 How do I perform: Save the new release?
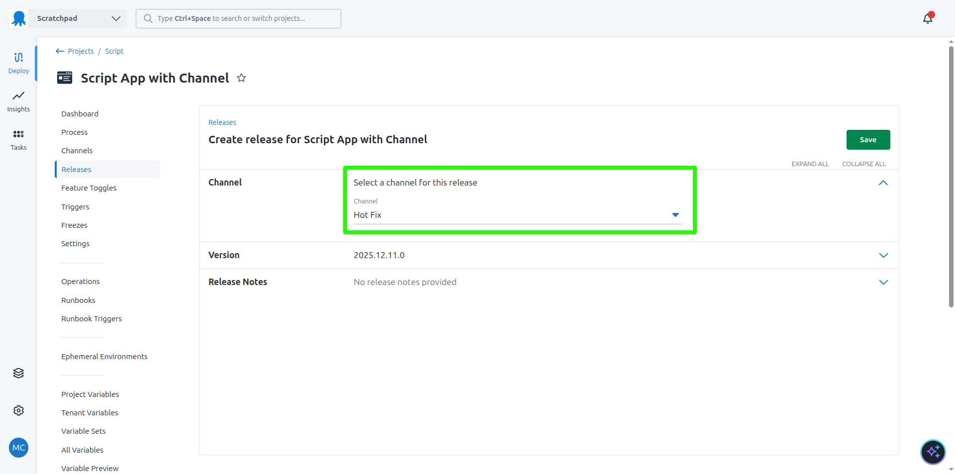coord(868,140)
